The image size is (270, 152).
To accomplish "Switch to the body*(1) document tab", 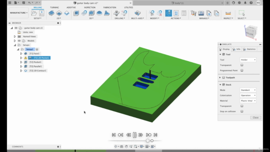I will pos(178,3).
